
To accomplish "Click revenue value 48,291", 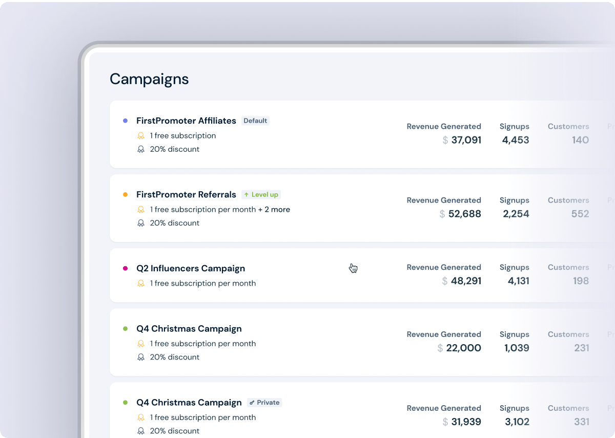I will point(466,281).
